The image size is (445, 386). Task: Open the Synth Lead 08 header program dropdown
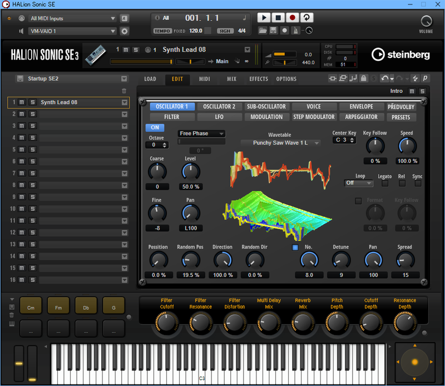248,50
